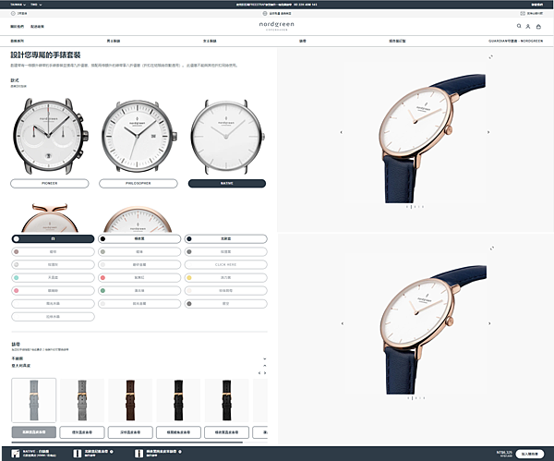Select the grey perforated strap thumbnail
Viewport: 554px width, 461px height.
pos(82,400)
